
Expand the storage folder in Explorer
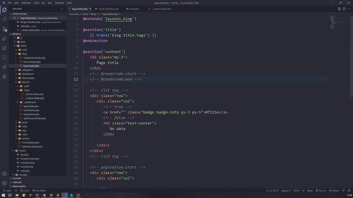tap(38, 175)
